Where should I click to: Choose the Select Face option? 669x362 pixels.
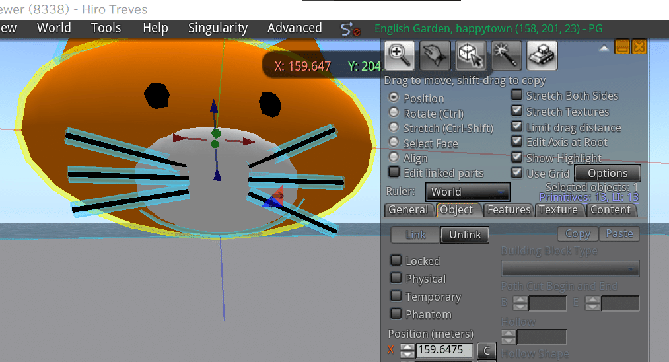tap(394, 142)
